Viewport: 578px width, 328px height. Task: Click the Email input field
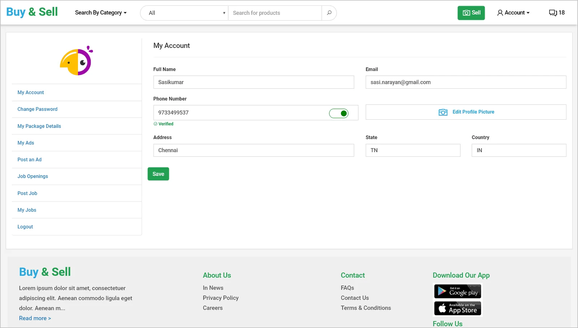point(466,82)
